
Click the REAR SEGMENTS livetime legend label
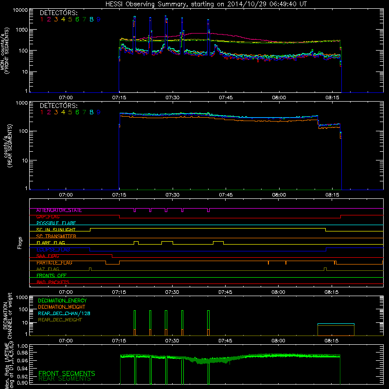(65, 379)
